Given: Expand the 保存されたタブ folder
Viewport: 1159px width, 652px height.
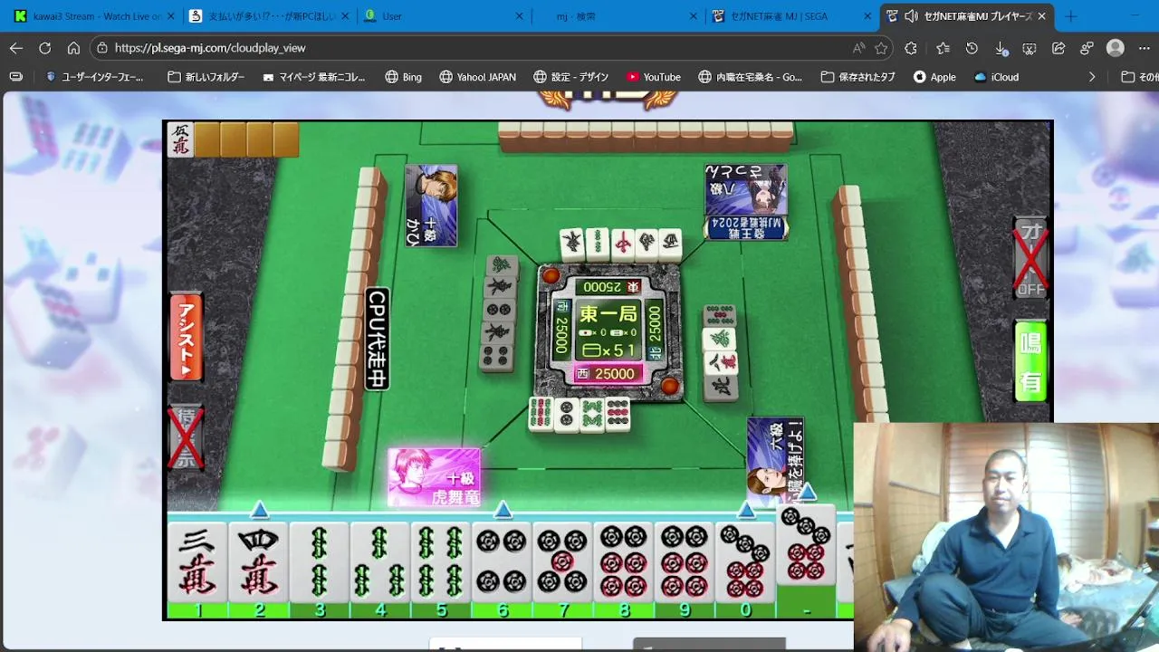Looking at the screenshot, I should (857, 77).
